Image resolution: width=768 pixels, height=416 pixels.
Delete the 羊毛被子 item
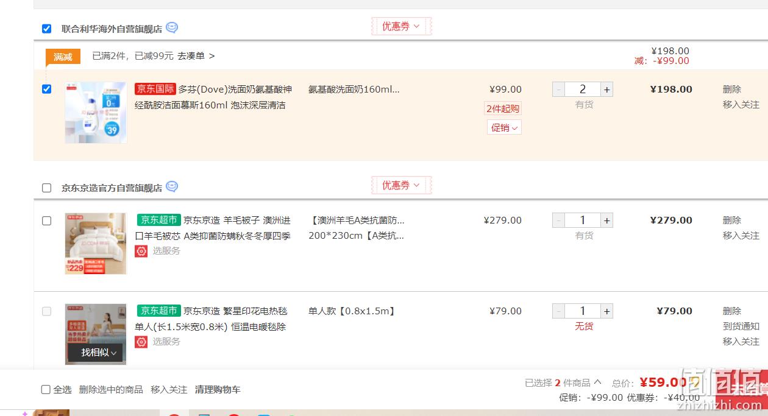[x=732, y=220]
